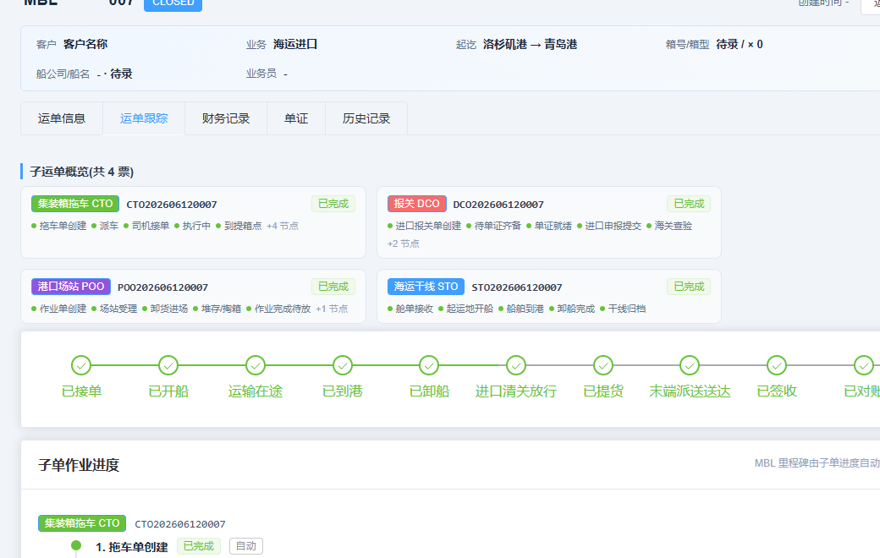This screenshot has height=558, width=880.
Task: Click 已完成 status of STO card
Action: tap(689, 287)
